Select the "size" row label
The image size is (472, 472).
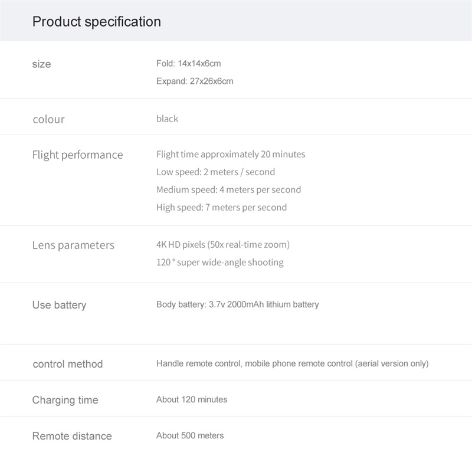(41, 64)
